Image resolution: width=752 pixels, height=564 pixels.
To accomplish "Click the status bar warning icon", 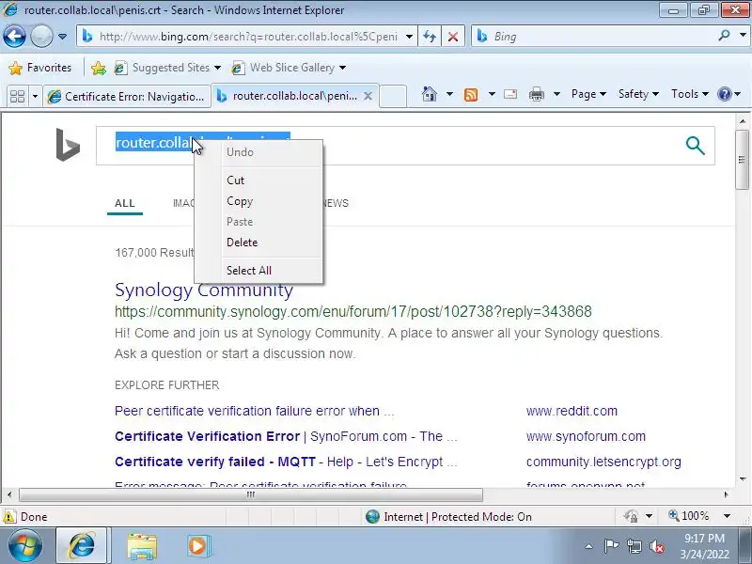I will point(8,516).
